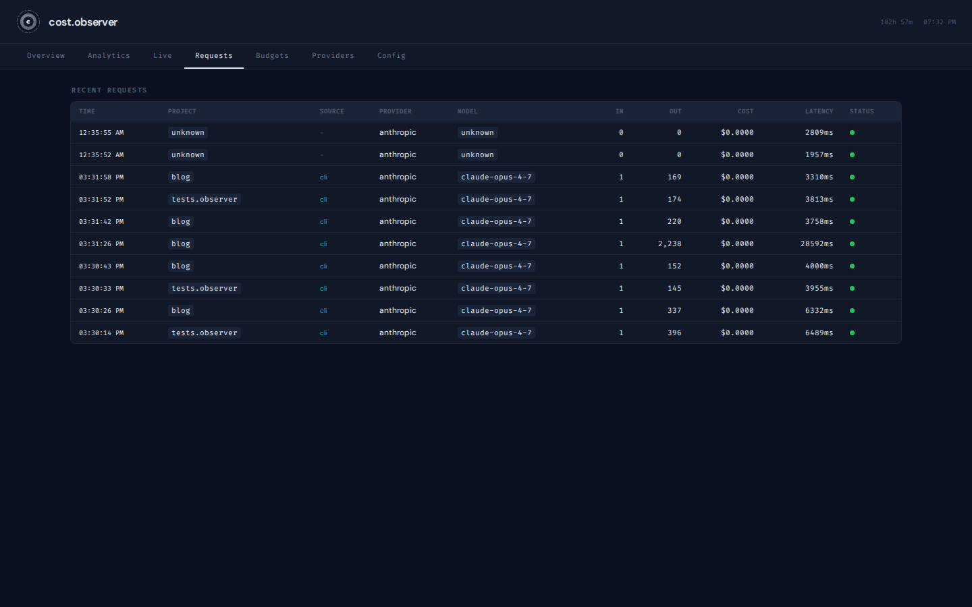This screenshot has width=972, height=607.
Task: Click the 2809ms latency value
Action: (x=819, y=133)
